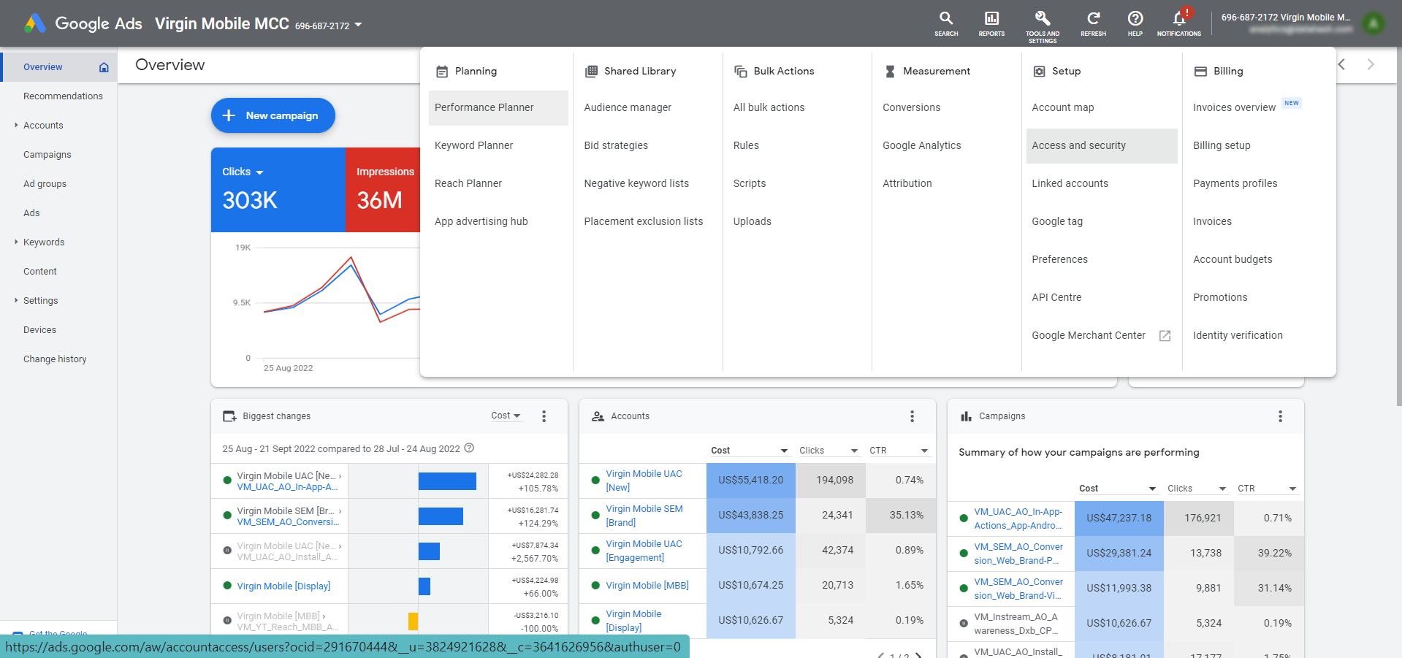Click the Refresh icon in header
The image size is (1402, 658).
point(1093,19)
